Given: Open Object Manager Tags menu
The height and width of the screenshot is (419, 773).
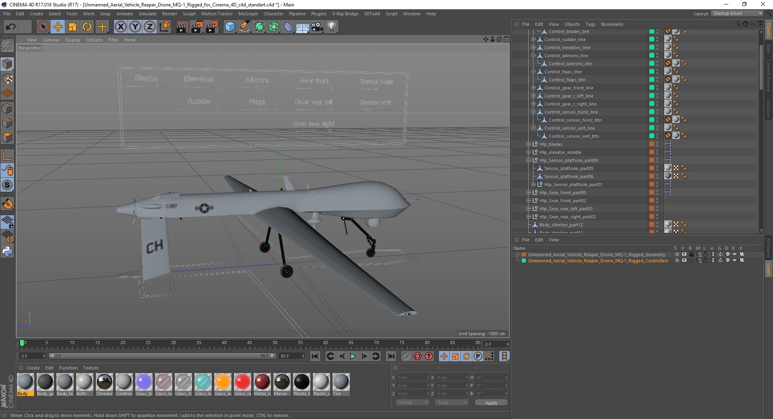Looking at the screenshot, I should (x=590, y=24).
